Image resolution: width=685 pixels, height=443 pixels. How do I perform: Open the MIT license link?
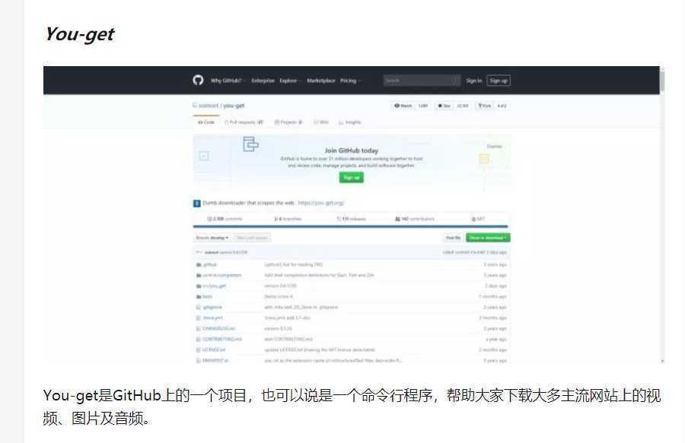point(479,219)
